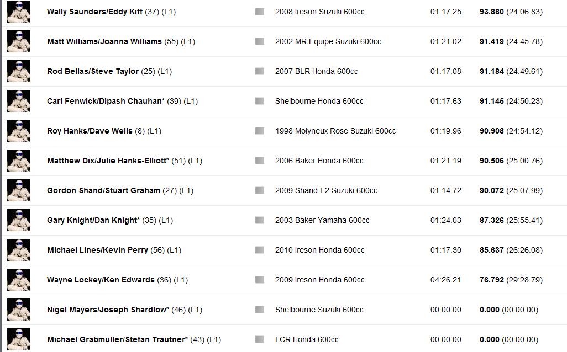This screenshot has width=567, height=352.
Task: Click the grey flag icon for Michael Grabmuller row
Action: coord(260,339)
